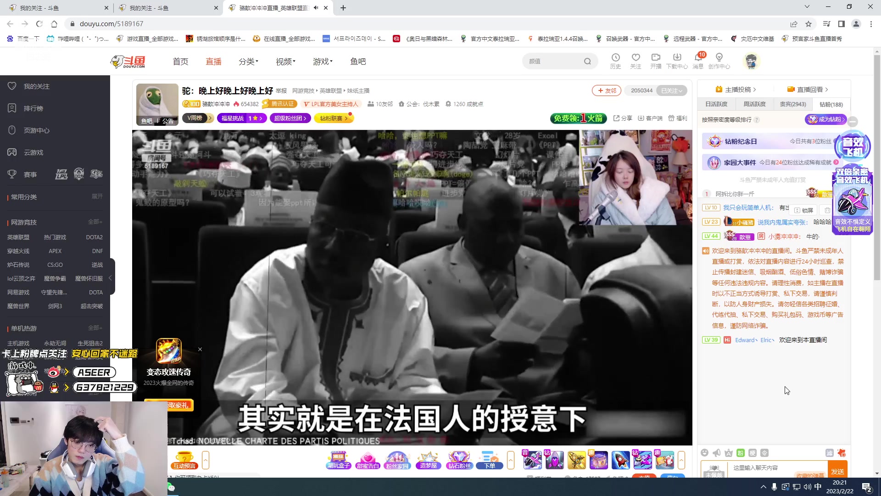Toggle the 已关注 follow status button

point(671,90)
